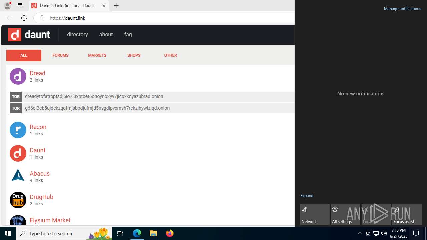Screen dimensions: 427x240
Task: Open Microsoft Edge from taskbar
Action: pos(137,233)
